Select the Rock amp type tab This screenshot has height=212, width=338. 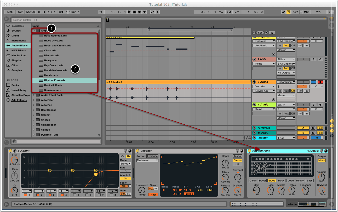(x=281, y=180)
